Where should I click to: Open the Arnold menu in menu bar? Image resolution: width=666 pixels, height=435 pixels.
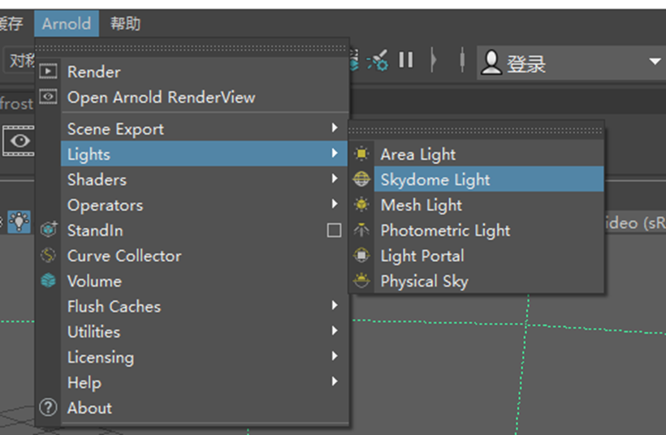(x=67, y=24)
